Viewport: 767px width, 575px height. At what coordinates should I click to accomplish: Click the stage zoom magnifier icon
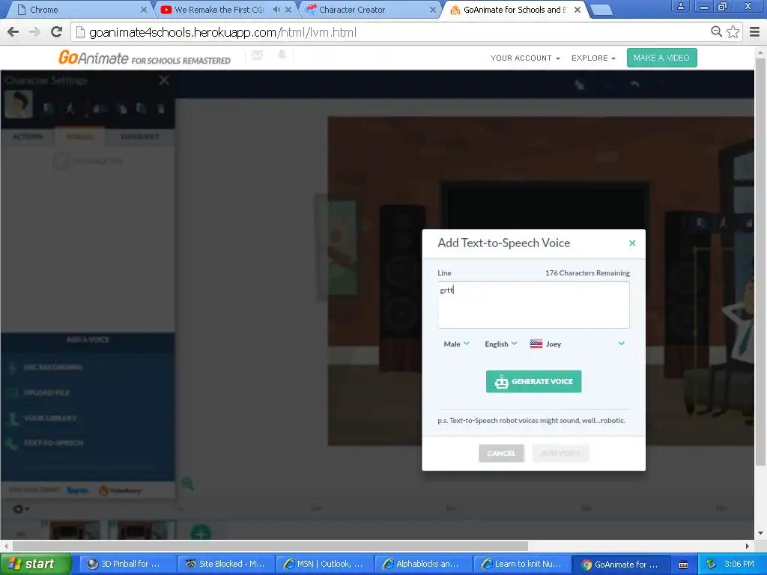[x=187, y=484]
